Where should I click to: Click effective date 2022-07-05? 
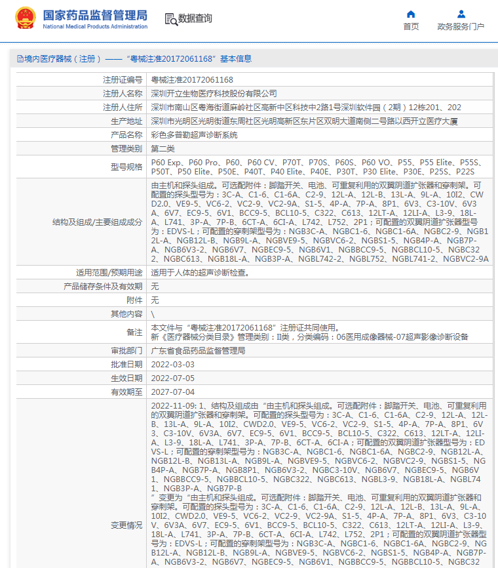(x=172, y=378)
